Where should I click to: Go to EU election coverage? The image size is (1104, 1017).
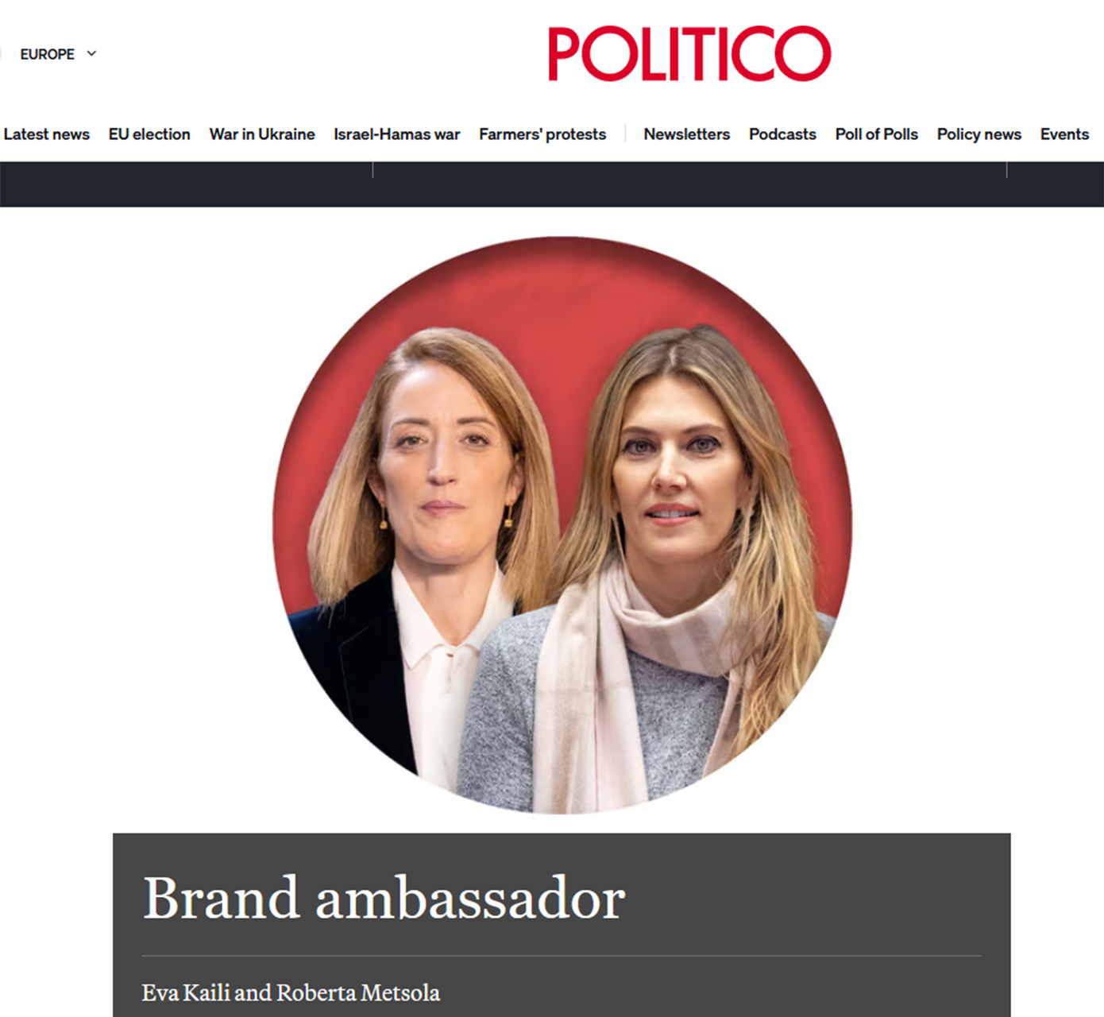[149, 134]
